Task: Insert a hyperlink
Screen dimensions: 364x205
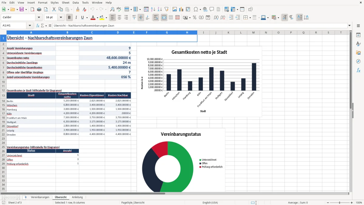Action: pyautogui.click(x=205, y=9)
